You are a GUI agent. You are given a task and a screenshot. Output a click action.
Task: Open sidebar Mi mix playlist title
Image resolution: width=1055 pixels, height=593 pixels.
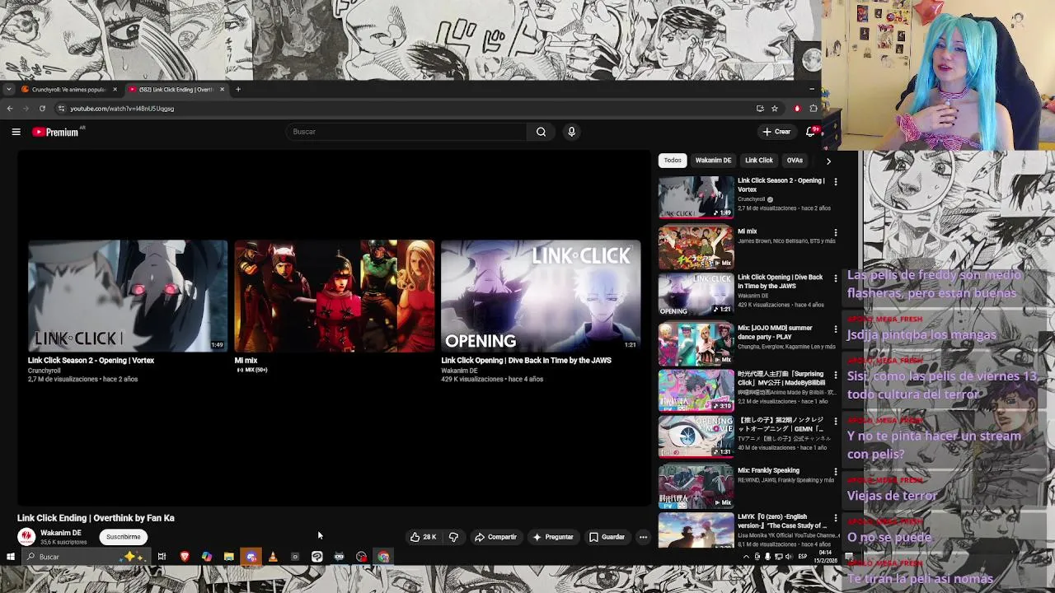coord(747,231)
